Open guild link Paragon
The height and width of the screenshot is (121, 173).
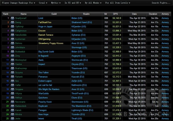(42, 110)
